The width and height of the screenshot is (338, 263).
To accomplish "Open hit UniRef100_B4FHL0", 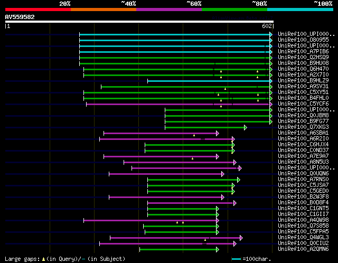I will click(303, 98).
